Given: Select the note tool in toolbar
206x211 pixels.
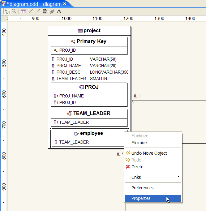Looking at the screenshot, I should (45, 11).
